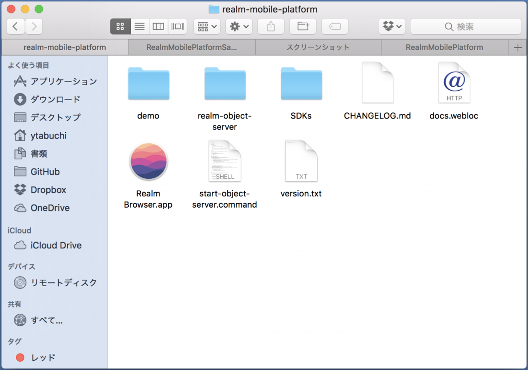Click the 'realm-object-server' name label

click(225, 121)
